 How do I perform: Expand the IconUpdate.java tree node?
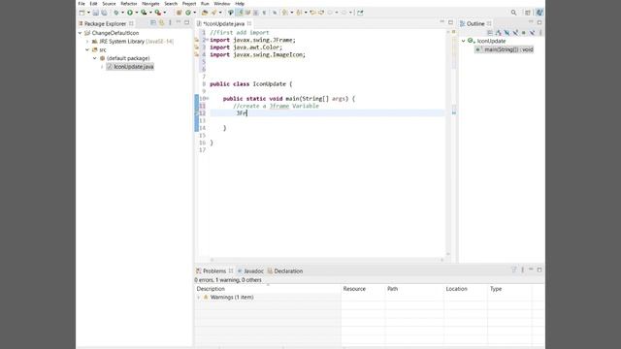pyautogui.click(x=102, y=67)
